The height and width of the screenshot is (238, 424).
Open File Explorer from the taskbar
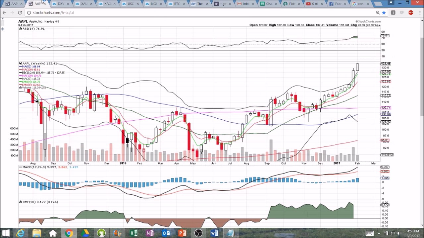(x=36, y=233)
